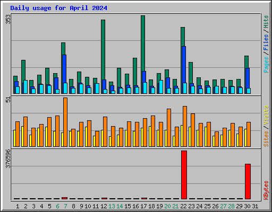Click day label '9' on the x-axis
The width and height of the screenshot is (272, 212).
coord(81,206)
